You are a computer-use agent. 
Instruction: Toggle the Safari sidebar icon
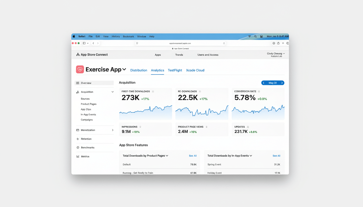[x=84, y=43]
